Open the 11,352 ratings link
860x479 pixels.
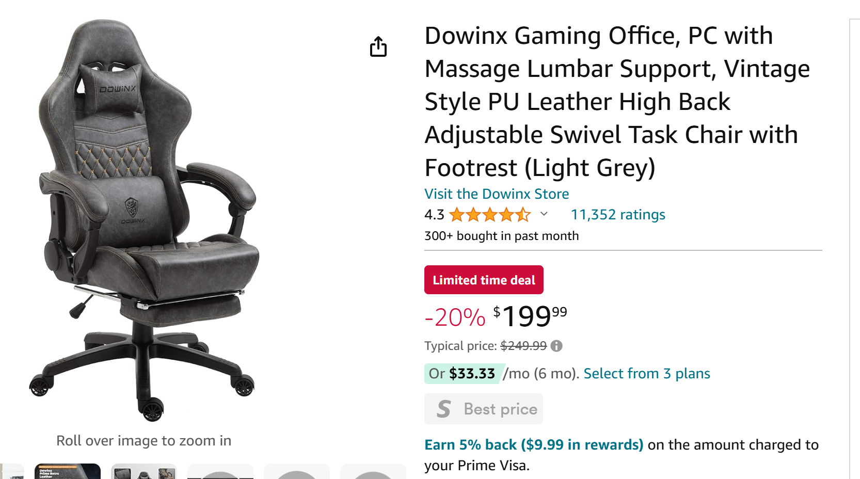click(x=617, y=215)
